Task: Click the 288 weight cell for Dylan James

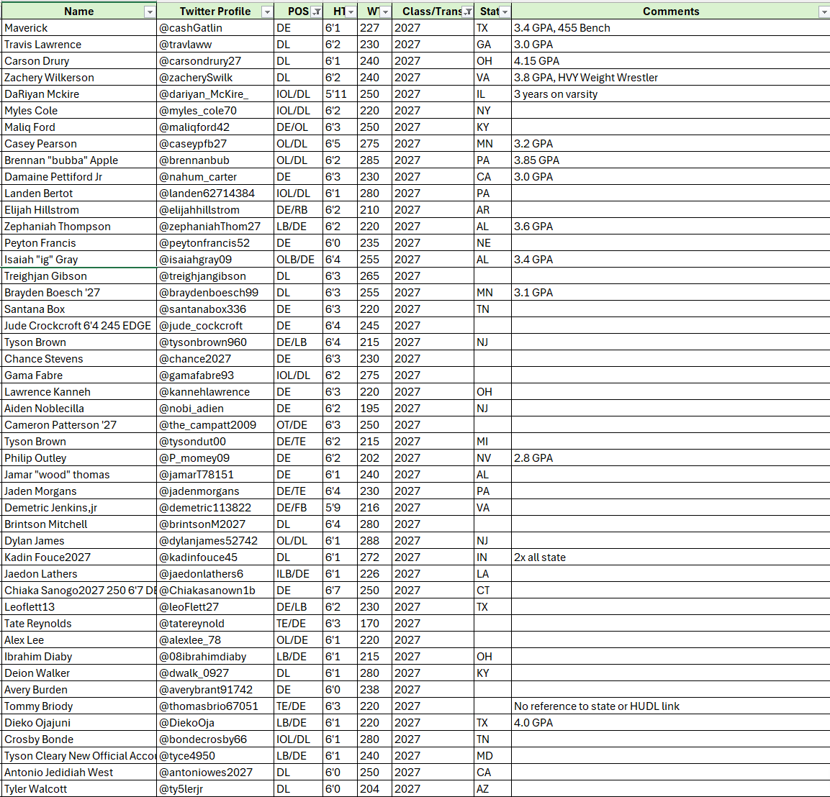Action: (375, 541)
